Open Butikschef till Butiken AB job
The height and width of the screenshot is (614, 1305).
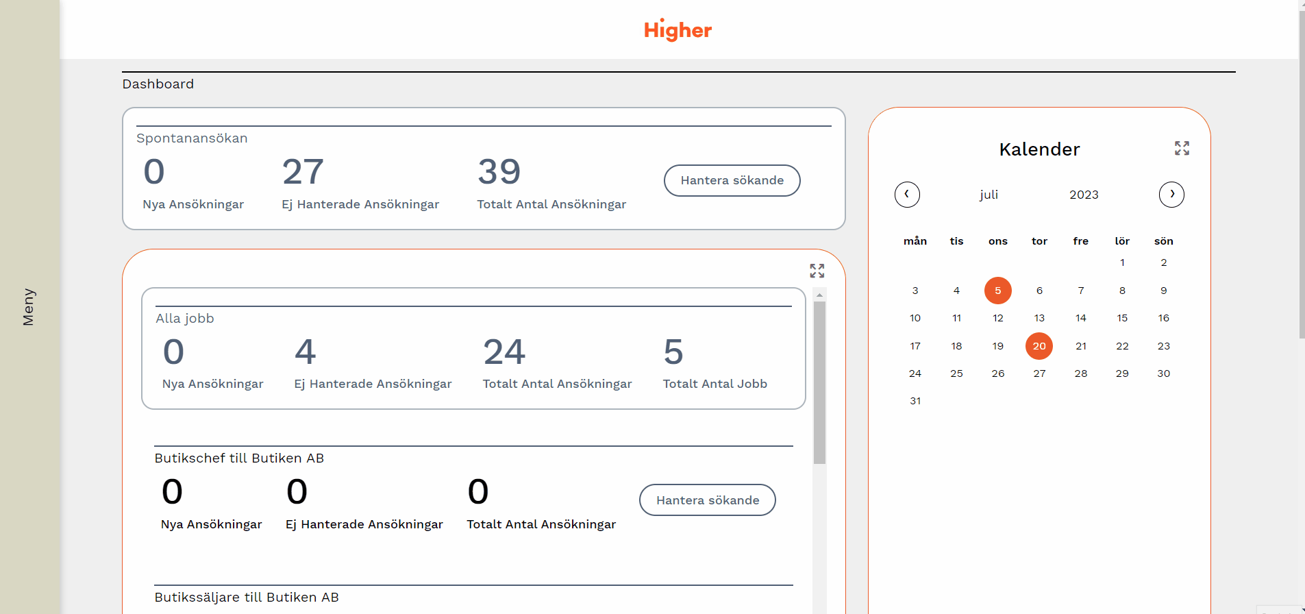[239, 458]
